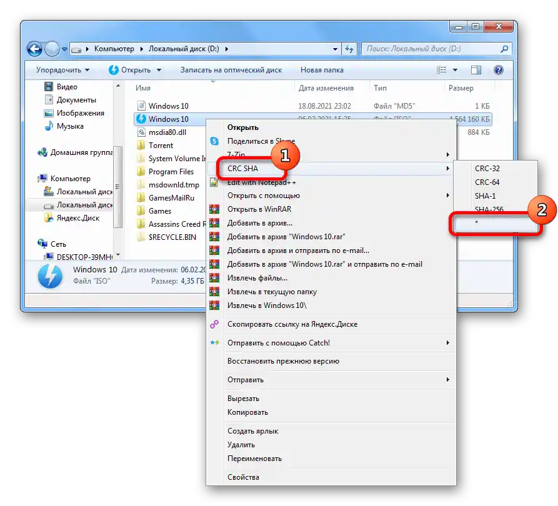558x506 pixels.
Task: Click the refresh button beside the address bar
Action: point(349,49)
